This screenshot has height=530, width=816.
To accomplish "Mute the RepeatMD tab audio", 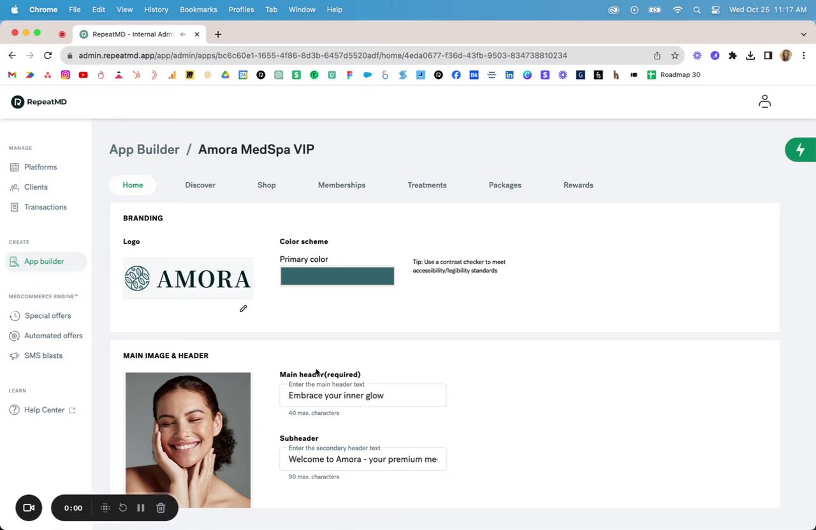I will (183, 34).
